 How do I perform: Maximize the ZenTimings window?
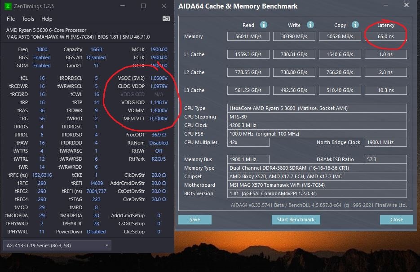[x=143, y=6]
